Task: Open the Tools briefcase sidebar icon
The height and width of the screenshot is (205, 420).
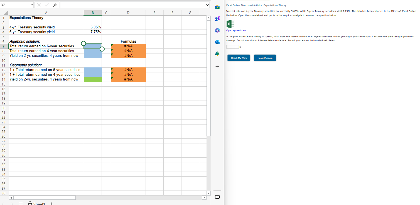Action: (217, 7)
